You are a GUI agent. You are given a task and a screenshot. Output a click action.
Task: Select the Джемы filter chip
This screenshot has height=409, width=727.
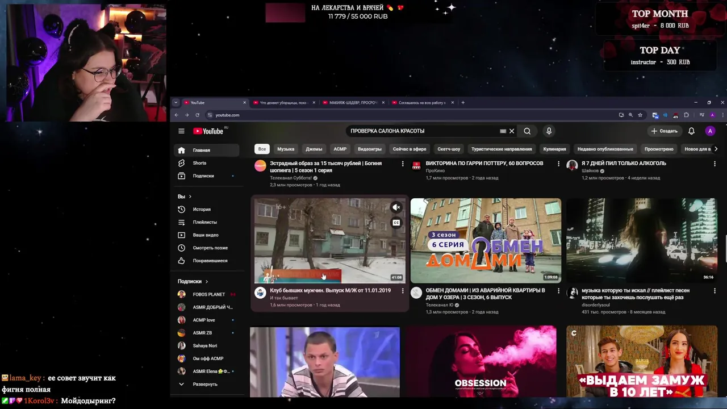(x=314, y=149)
